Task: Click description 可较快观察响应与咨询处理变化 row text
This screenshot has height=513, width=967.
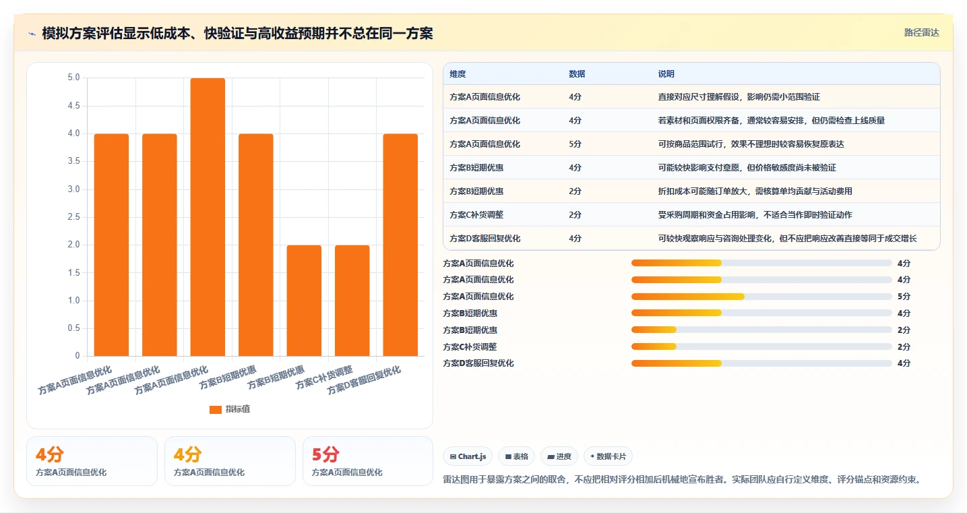Action: [787, 239]
